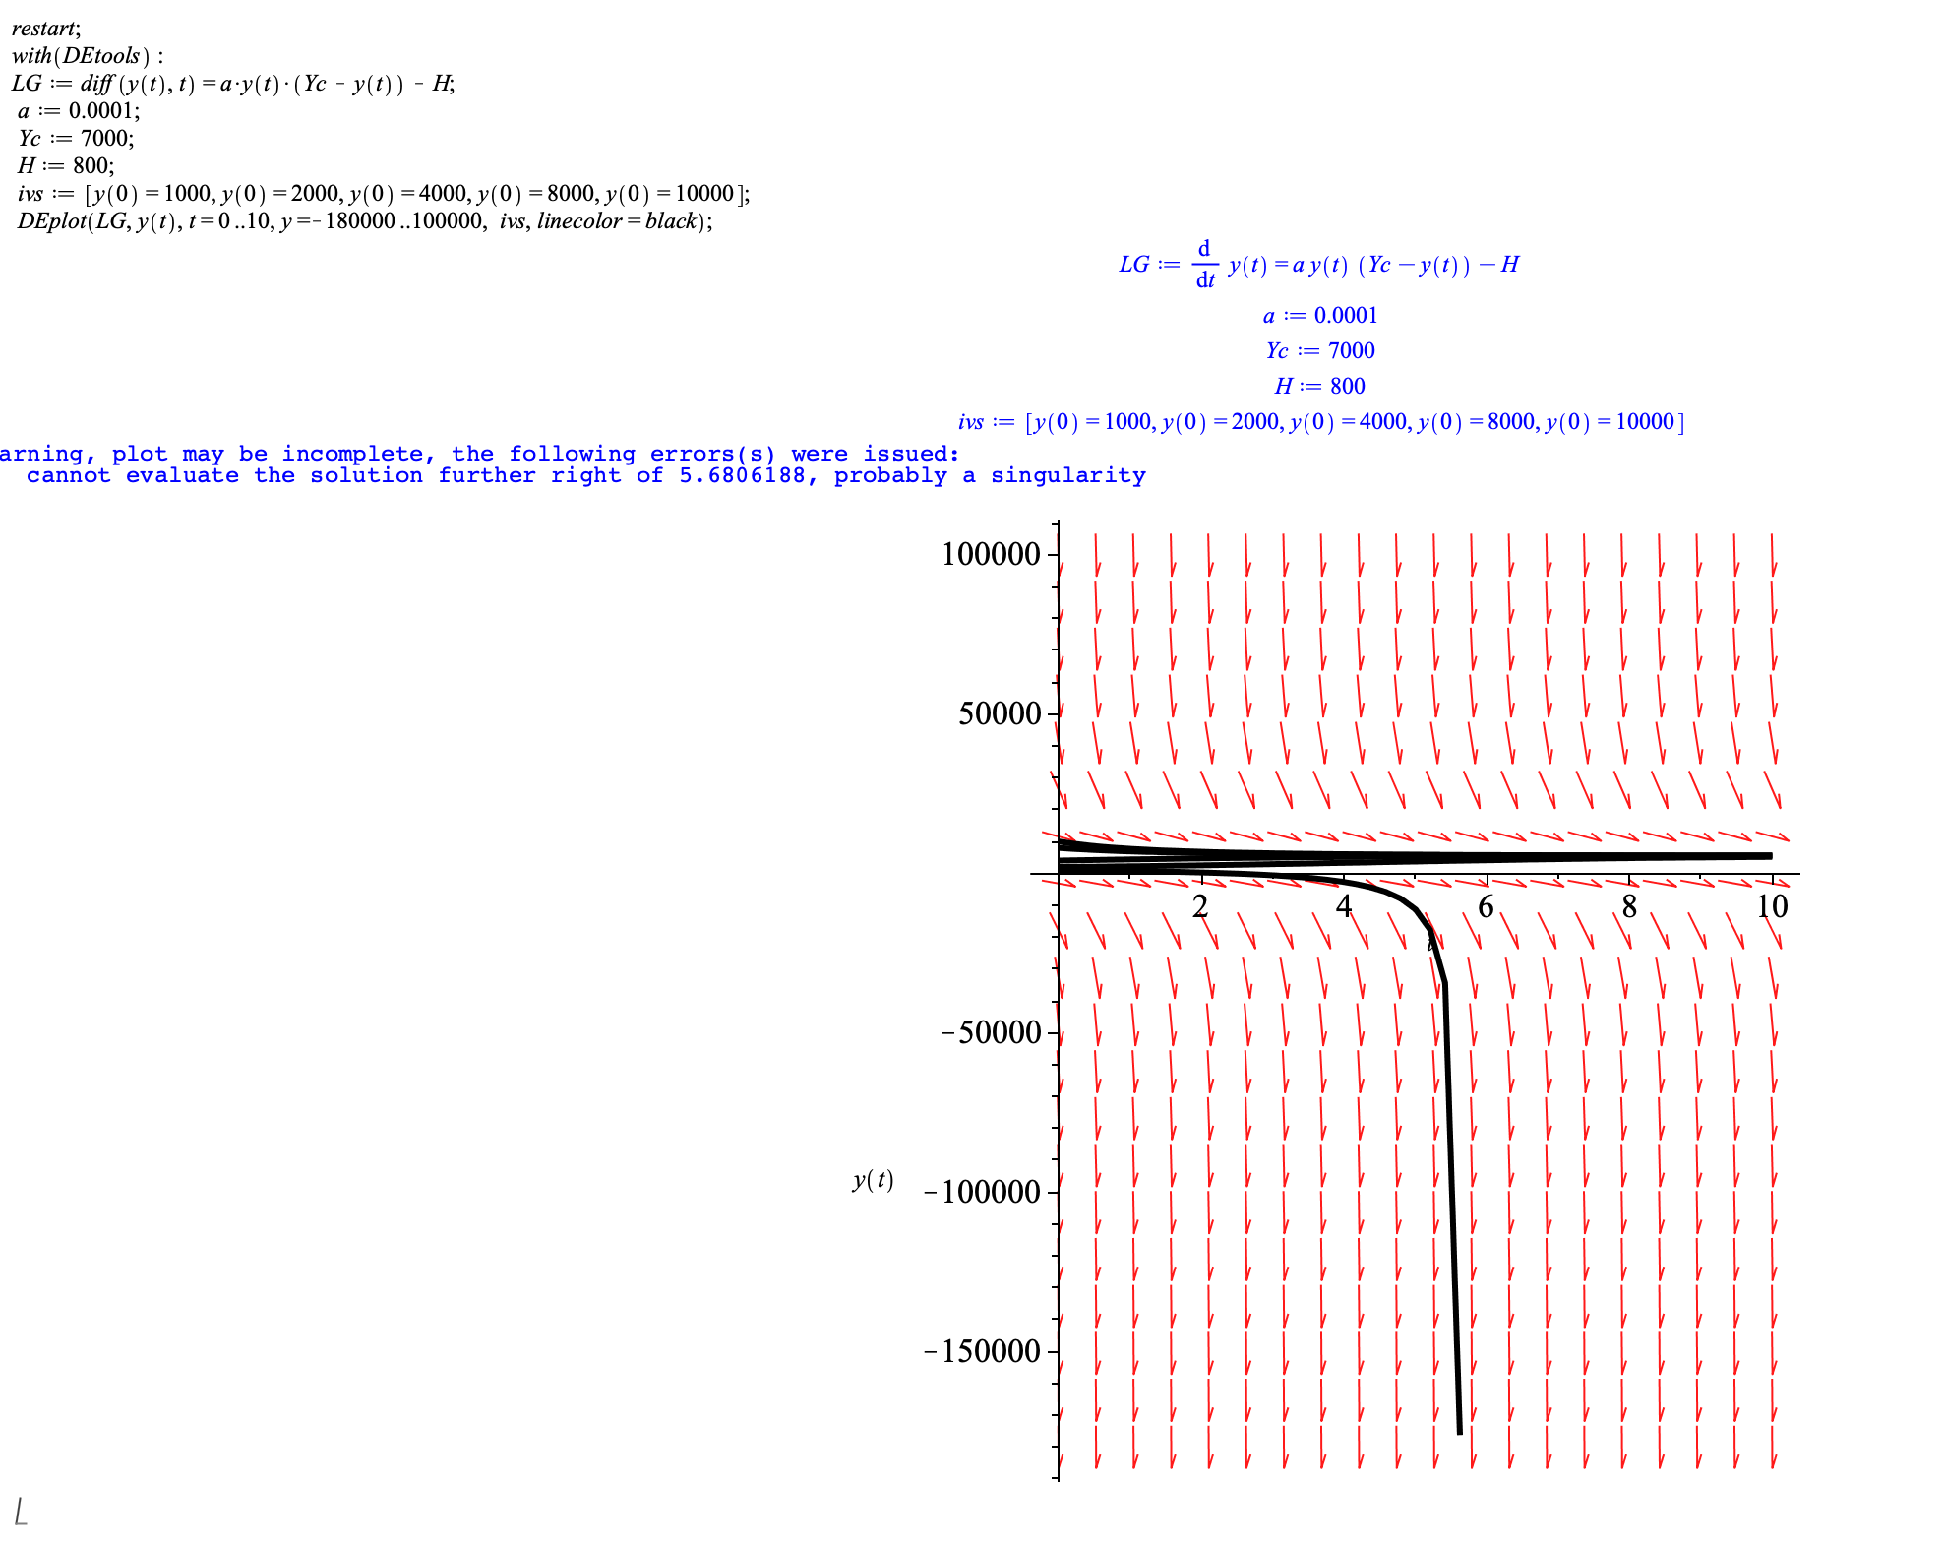Click the 'H := 800;' input line
This screenshot has height=1547, width=1944.
coord(66,166)
